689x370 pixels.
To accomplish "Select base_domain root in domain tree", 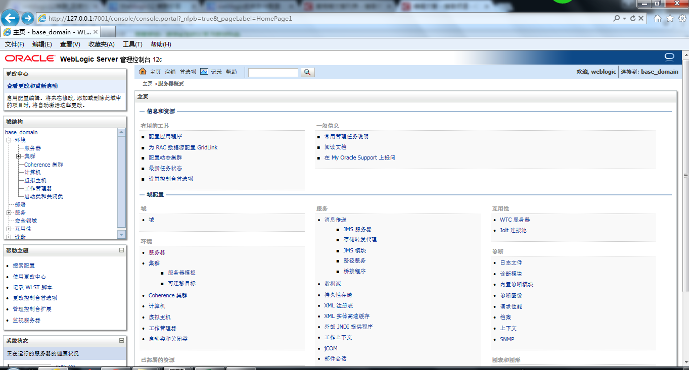I will (21, 132).
